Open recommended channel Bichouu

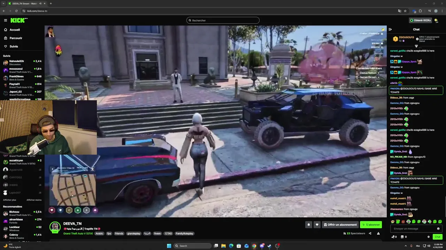pos(22,213)
